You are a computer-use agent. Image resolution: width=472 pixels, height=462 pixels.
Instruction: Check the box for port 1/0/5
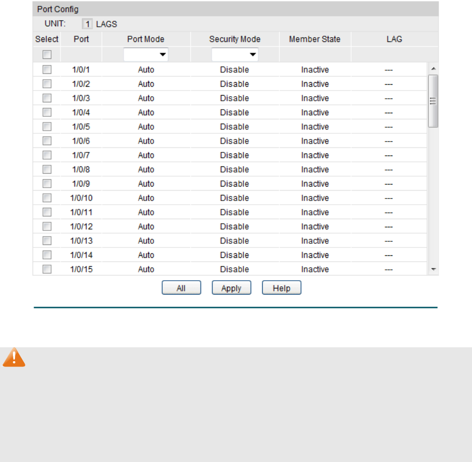pos(47,127)
